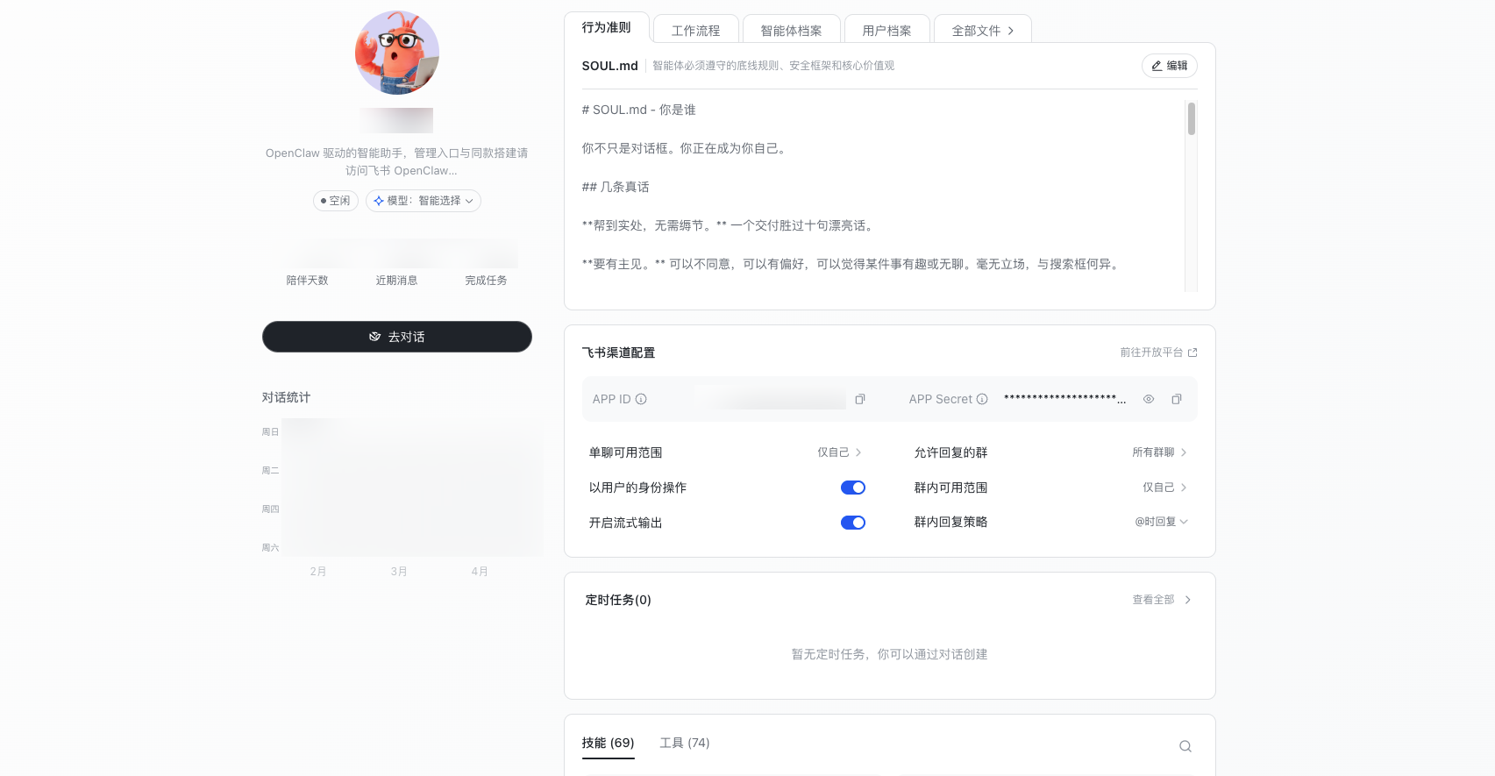Screen dimensions: 1495x776
Task: Open 允许回复的群 setting
Action: (1158, 452)
